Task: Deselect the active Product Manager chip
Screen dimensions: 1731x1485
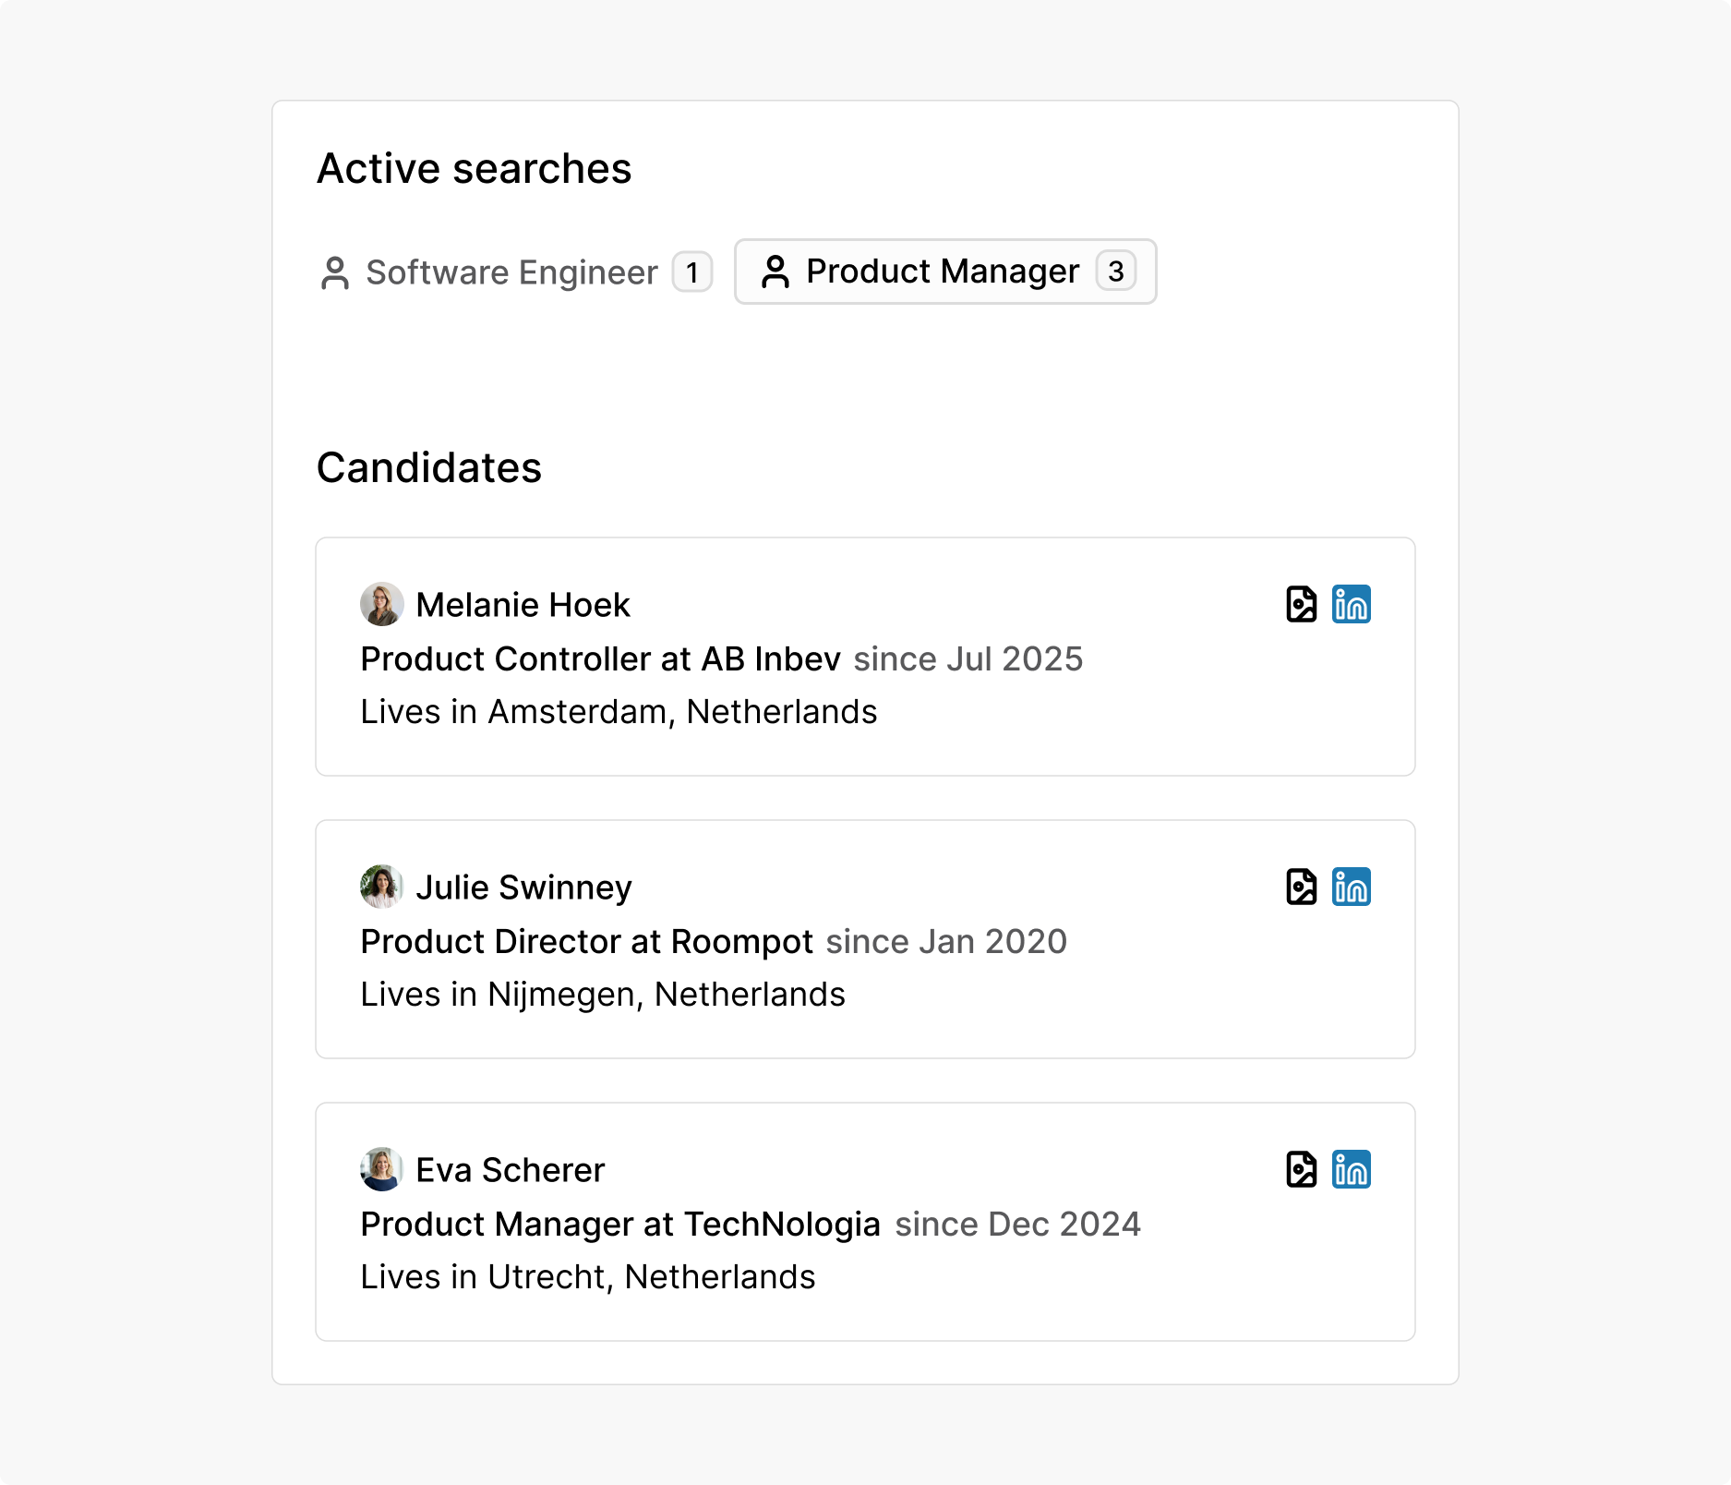Action: (944, 272)
